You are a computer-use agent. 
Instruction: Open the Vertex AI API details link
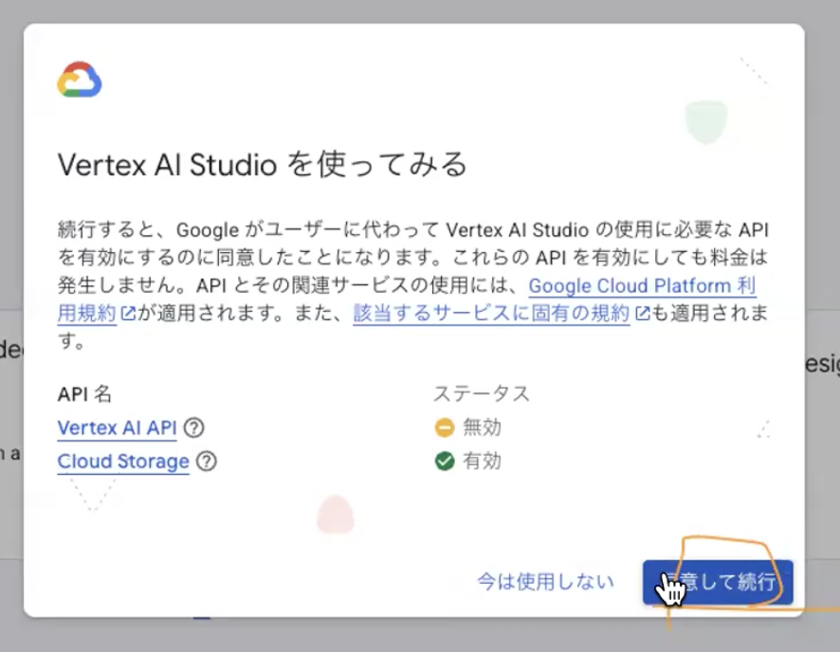(117, 427)
